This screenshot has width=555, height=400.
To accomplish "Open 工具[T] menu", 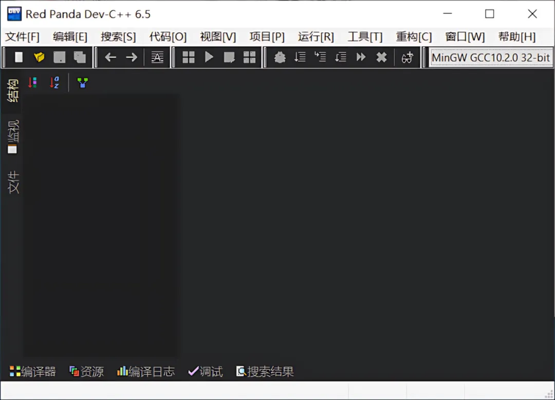I will [x=365, y=37].
